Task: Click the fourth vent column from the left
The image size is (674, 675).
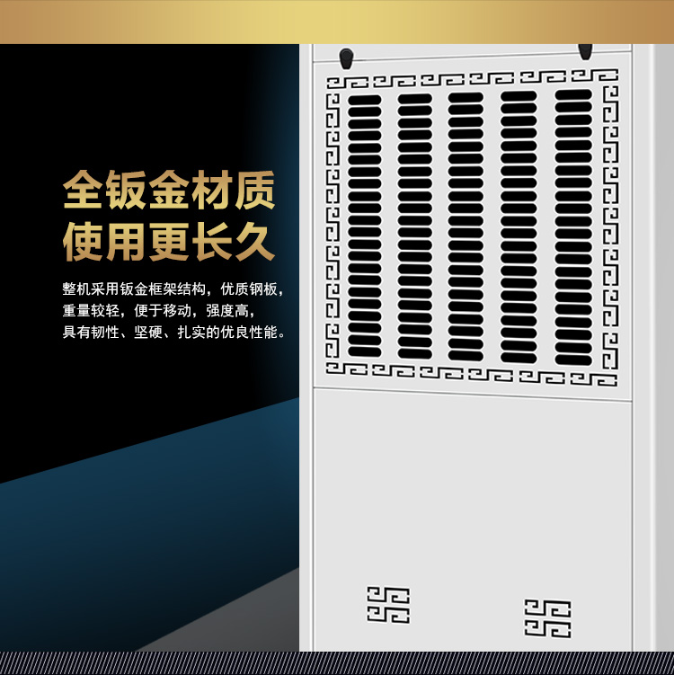Action: (x=519, y=225)
